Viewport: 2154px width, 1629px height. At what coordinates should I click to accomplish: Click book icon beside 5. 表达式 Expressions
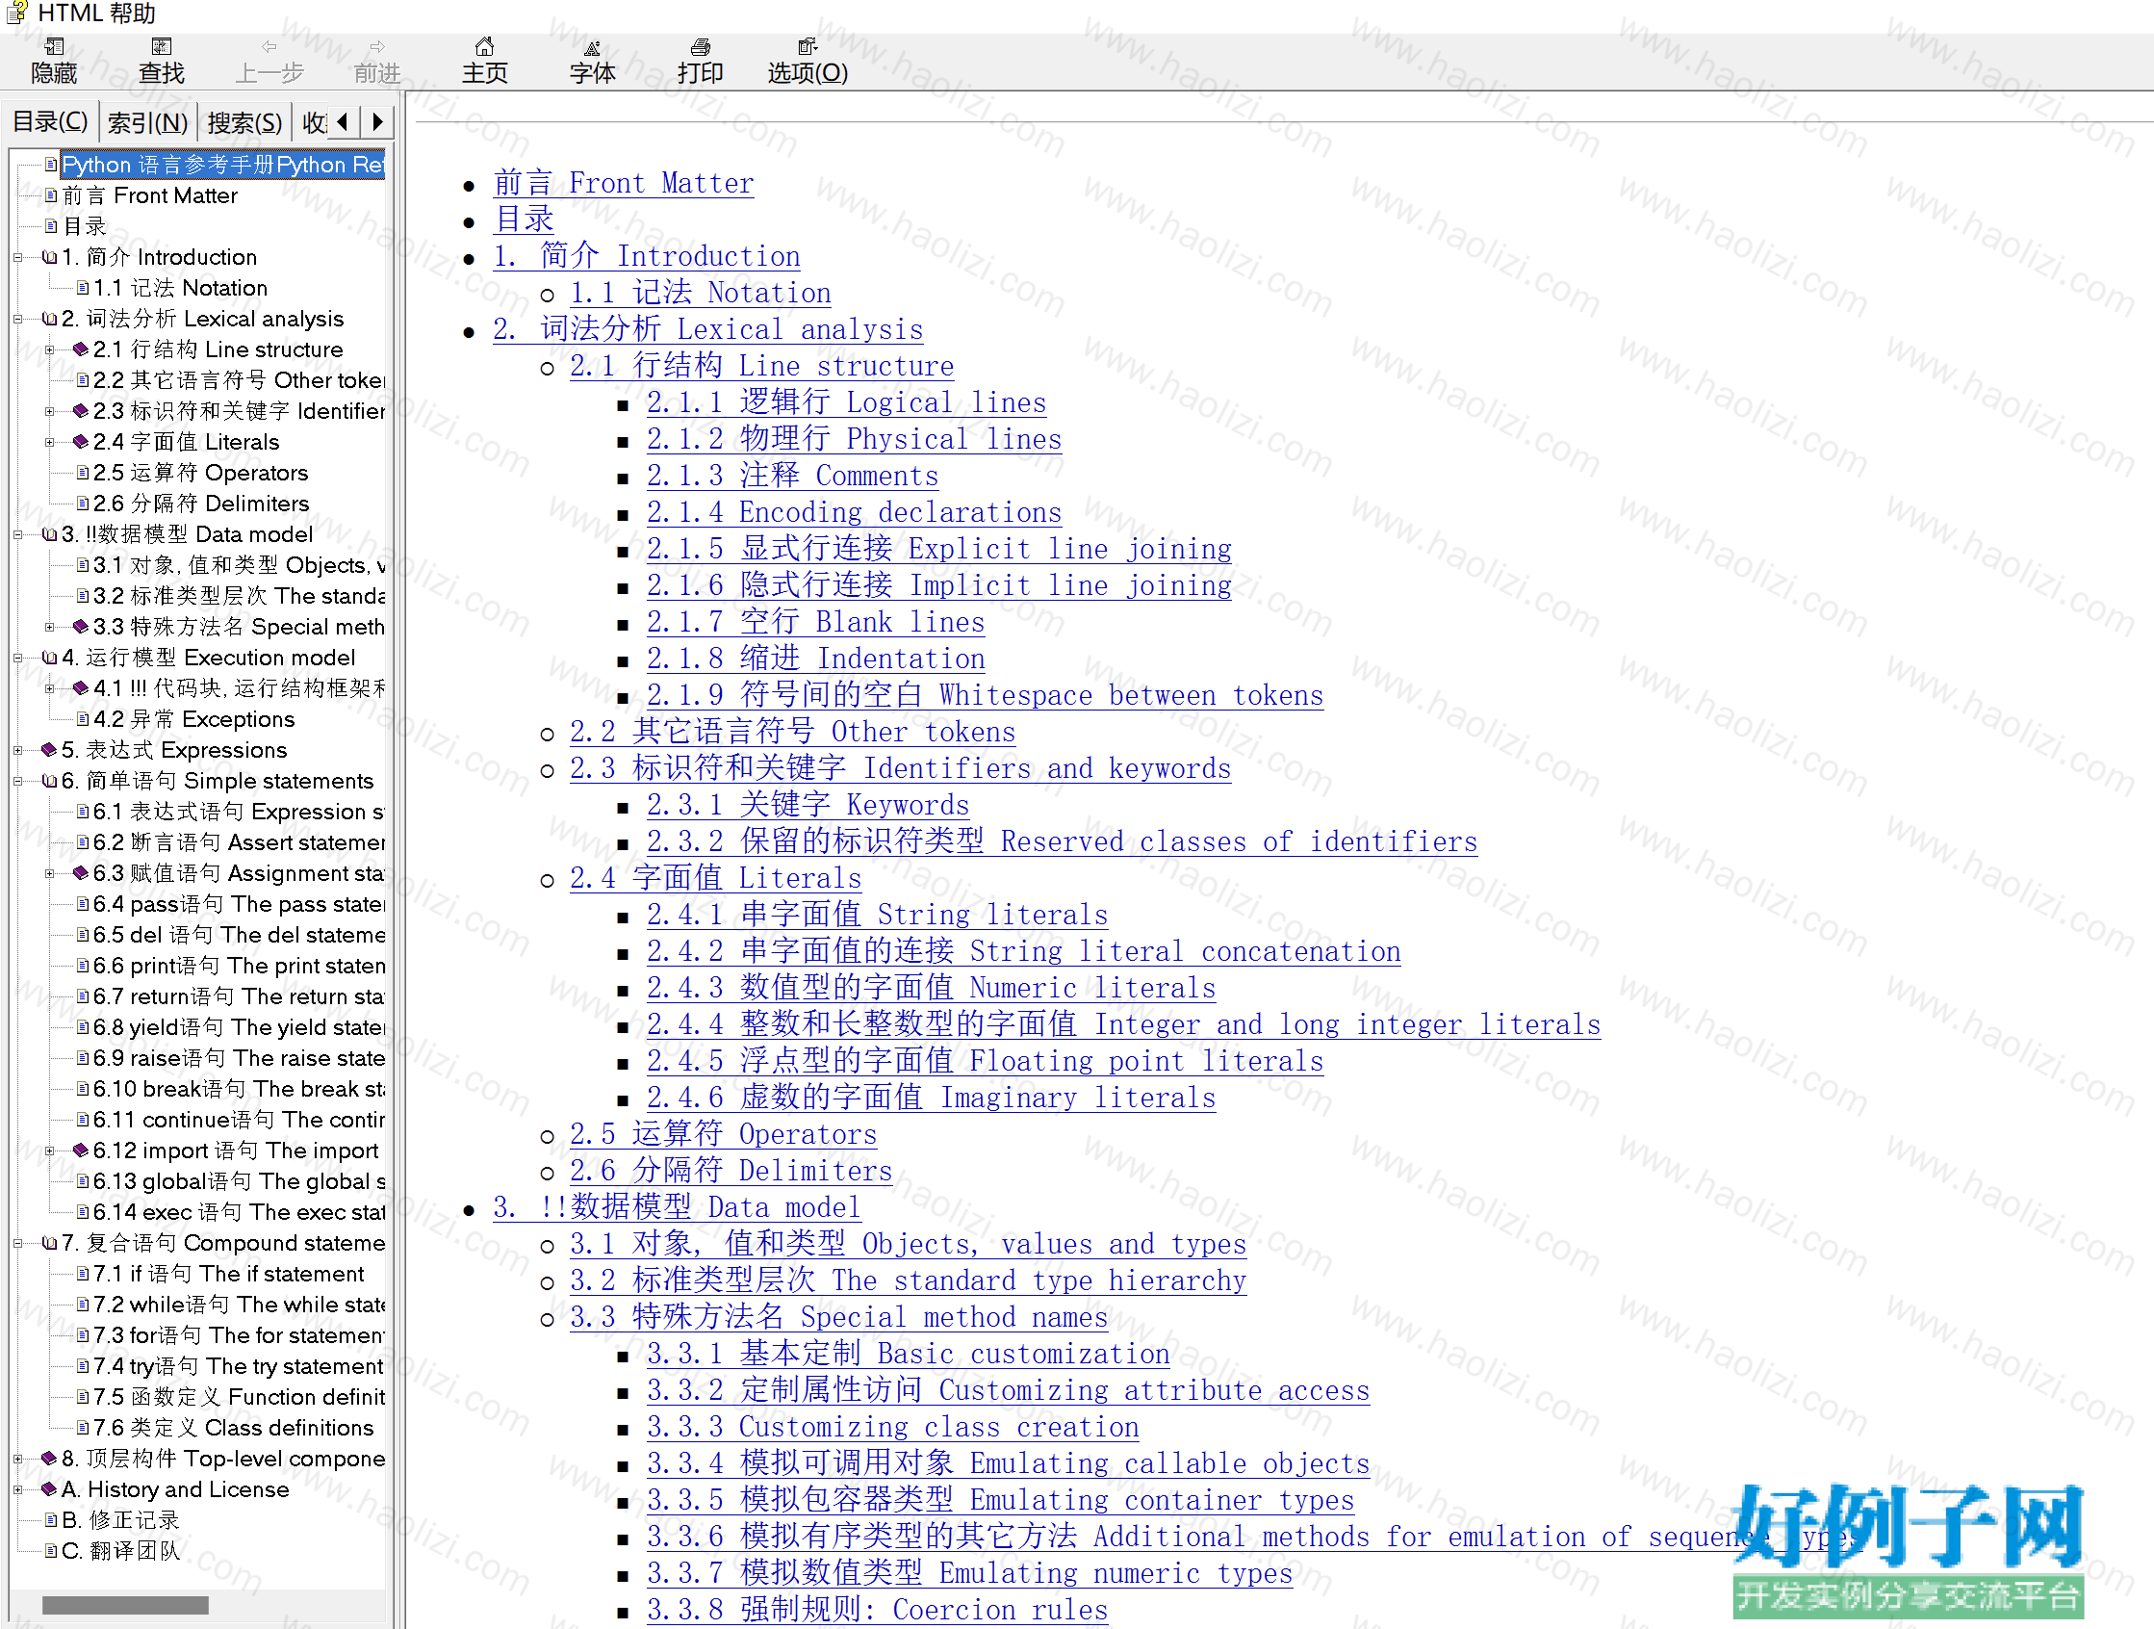click(50, 750)
